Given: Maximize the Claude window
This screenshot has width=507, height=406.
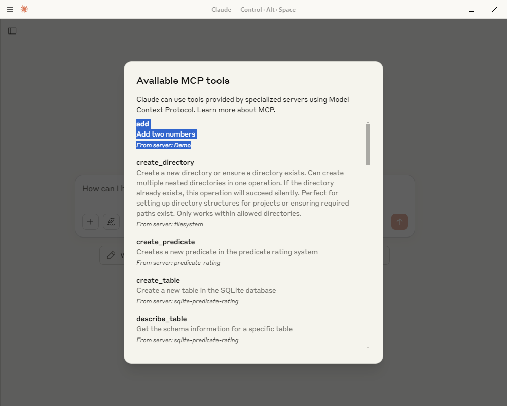Looking at the screenshot, I should point(472,9).
